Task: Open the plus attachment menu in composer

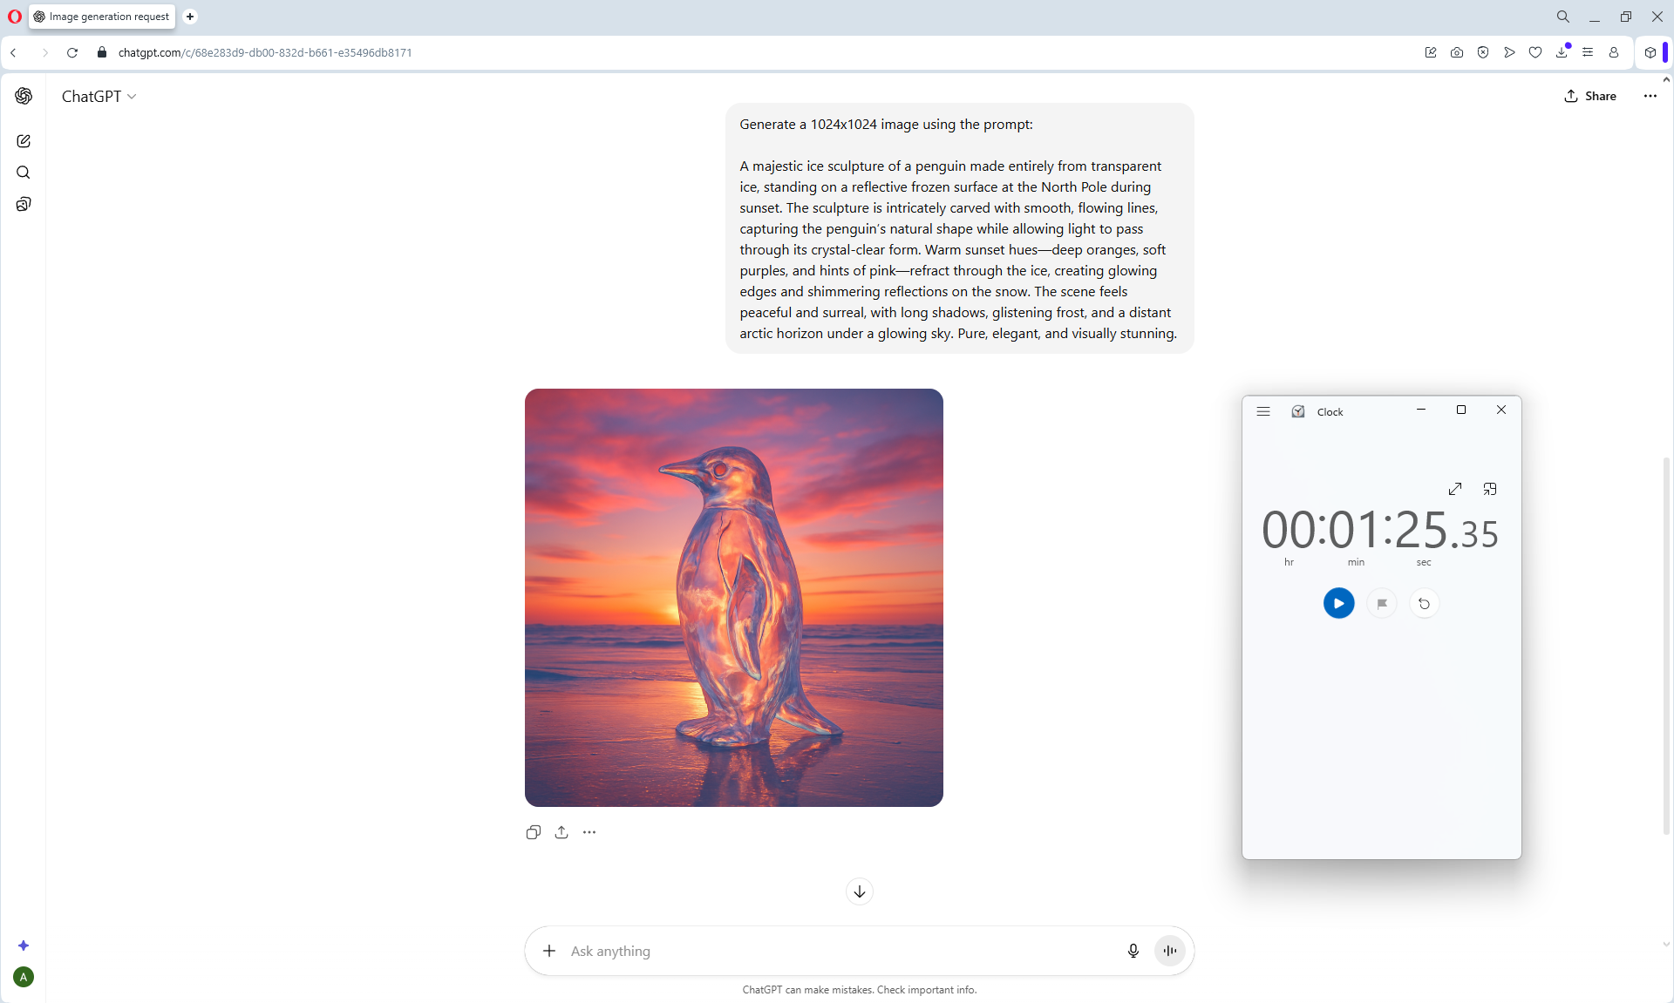Action: 549,951
